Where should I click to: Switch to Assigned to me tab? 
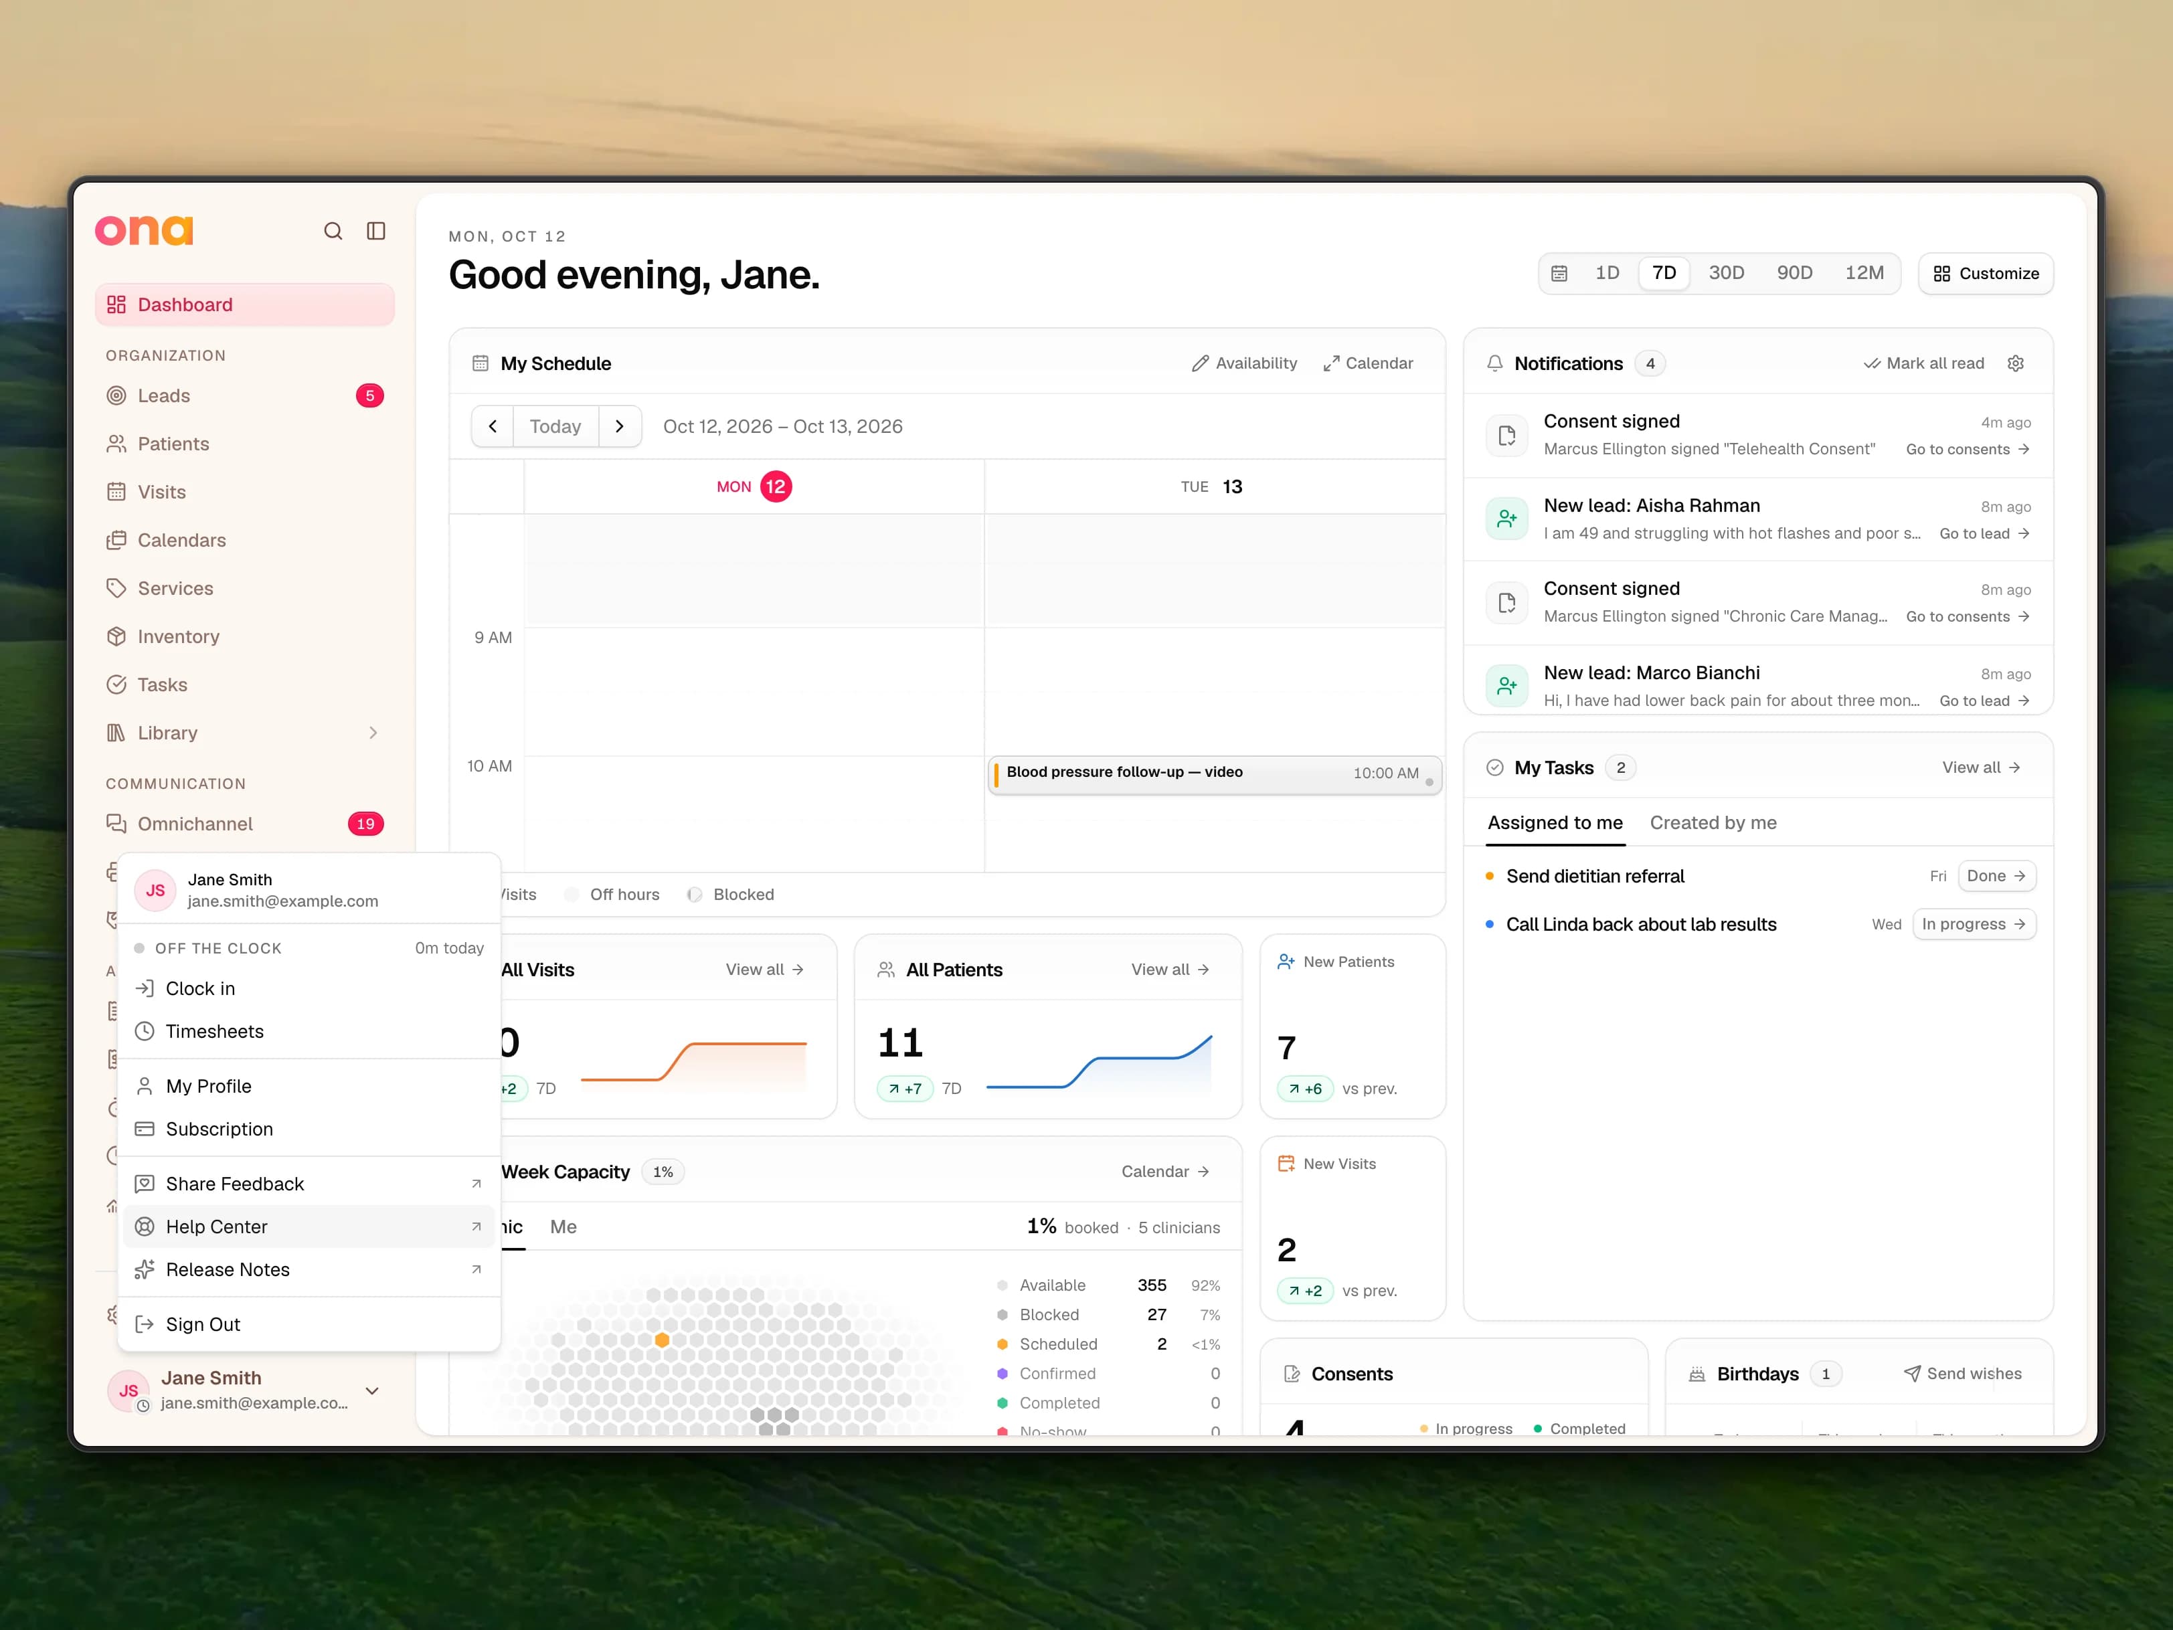tap(1555, 823)
